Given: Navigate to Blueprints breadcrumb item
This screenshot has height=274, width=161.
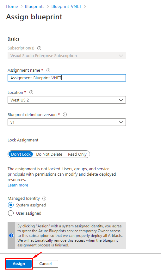Looking at the screenshot, I should 35,6.
